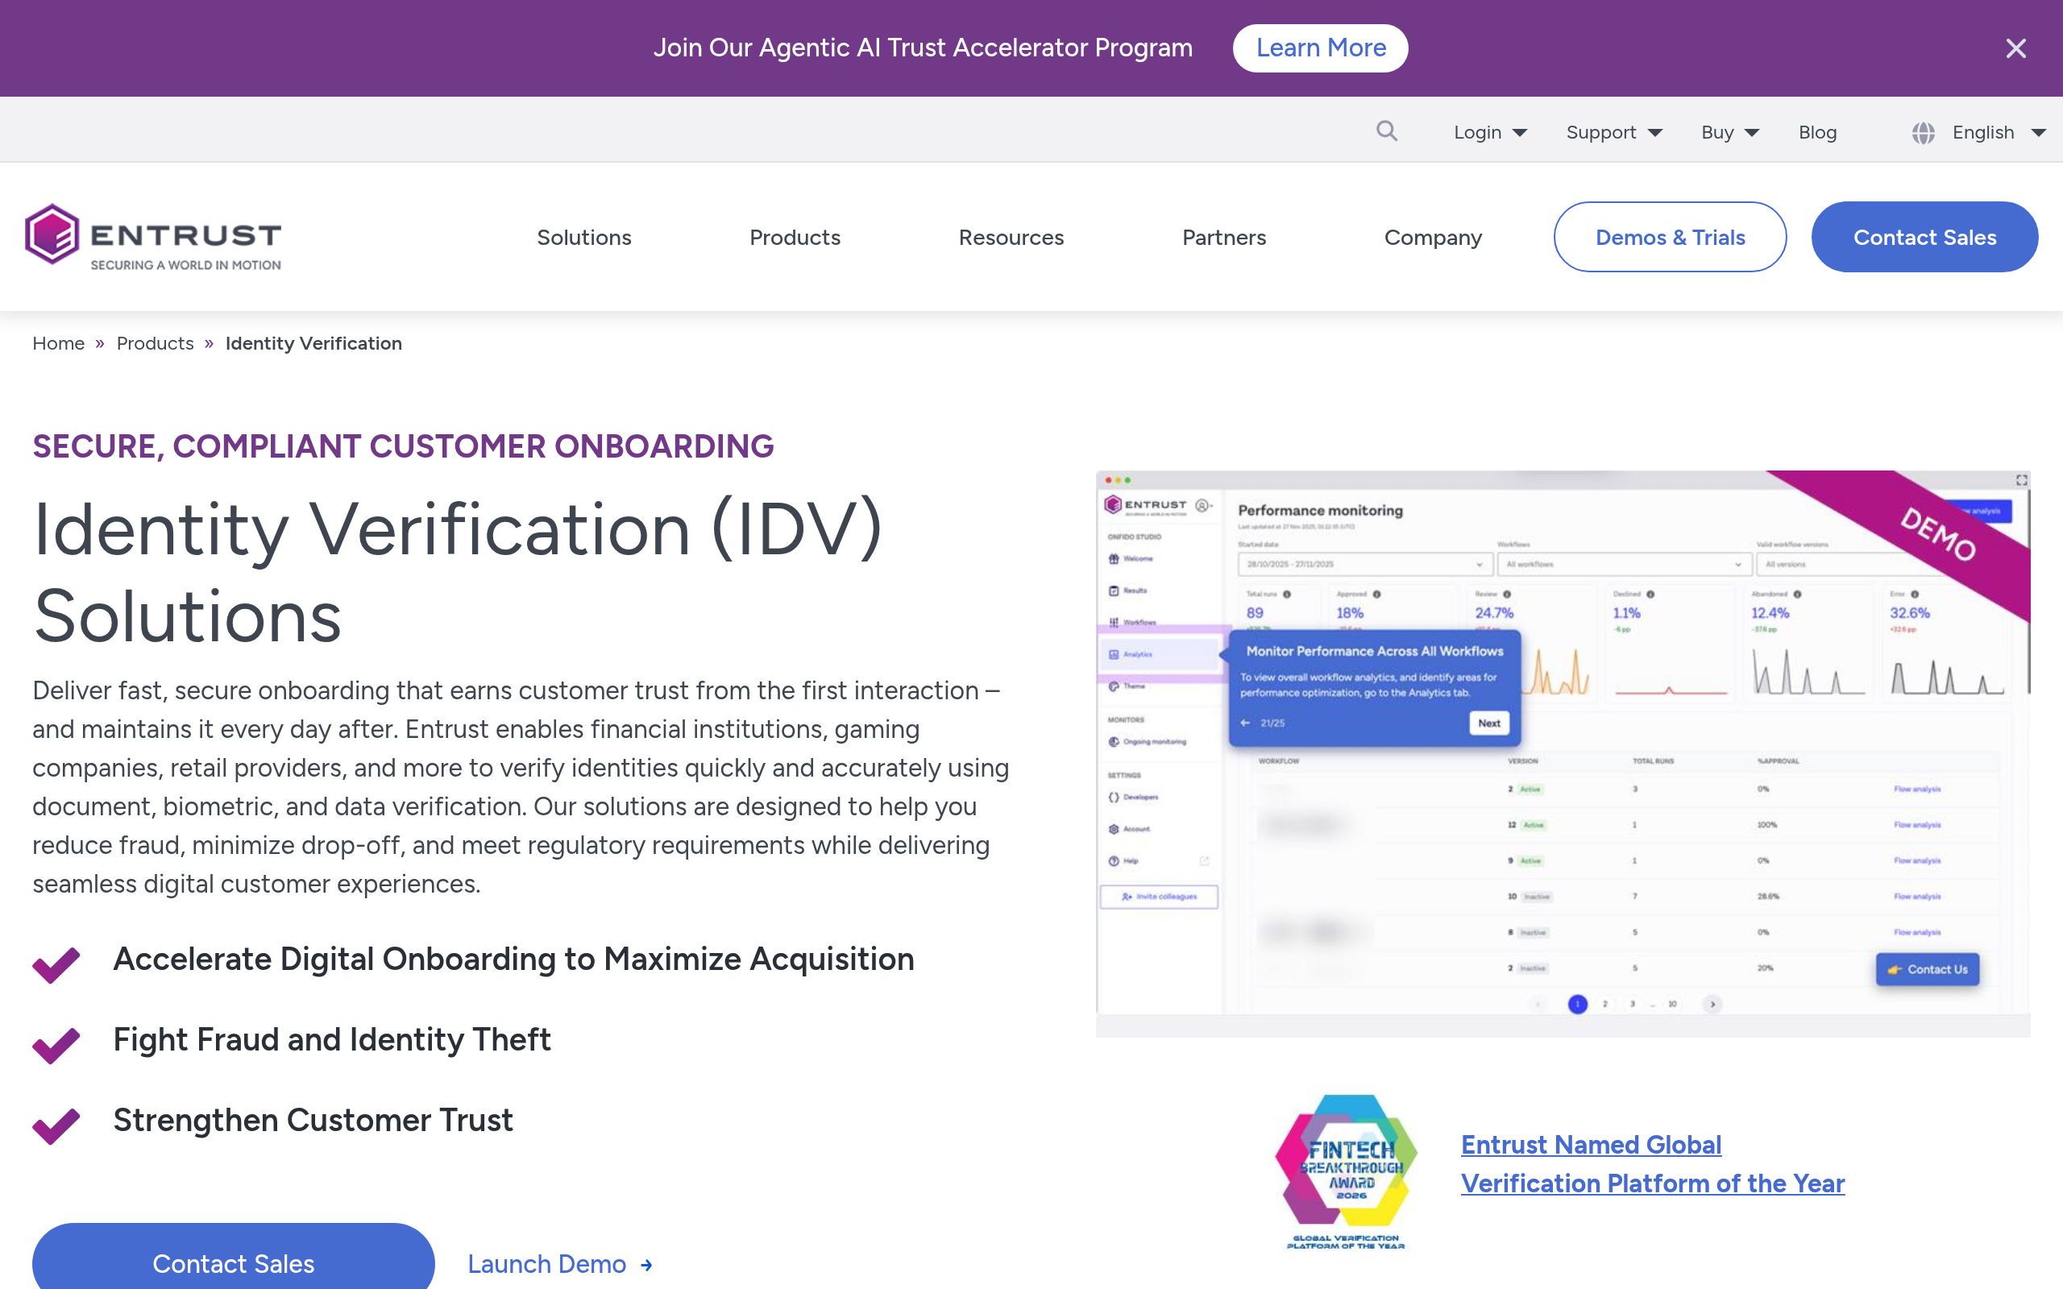This screenshot has width=2063, height=1289.
Task: Open the All workflows dropdown in demo
Action: click(x=1624, y=565)
